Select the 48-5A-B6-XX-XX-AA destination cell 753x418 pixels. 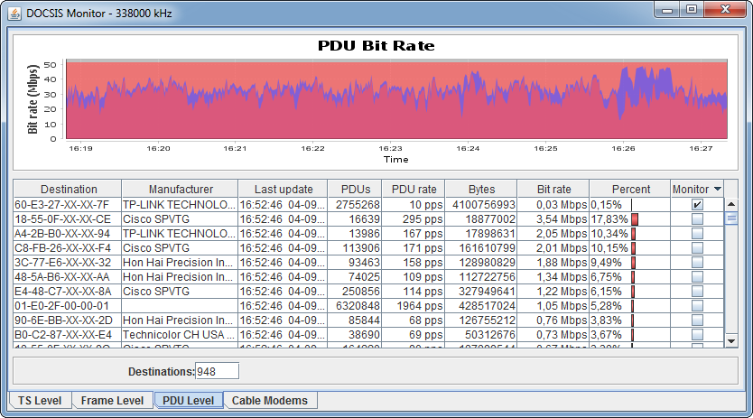(x=67, y=277)
